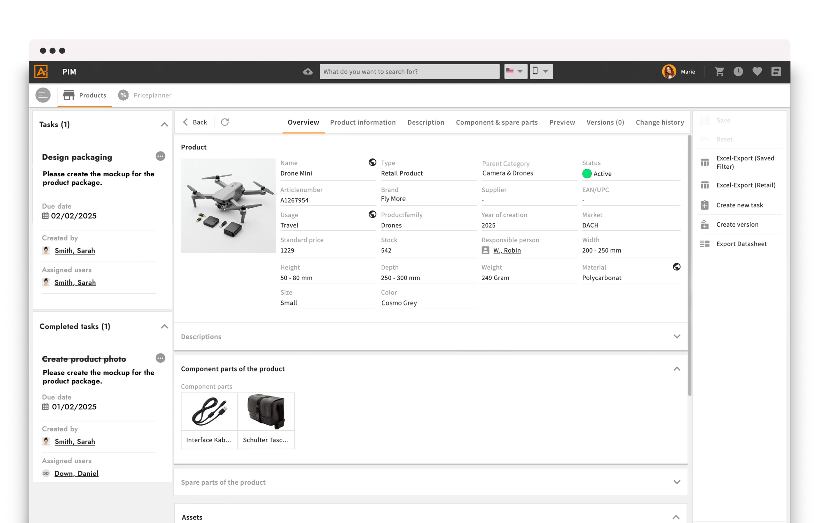The image size is (819, 523).
Task: Click the refresh icon next to Back
Action: pos(225,122)
